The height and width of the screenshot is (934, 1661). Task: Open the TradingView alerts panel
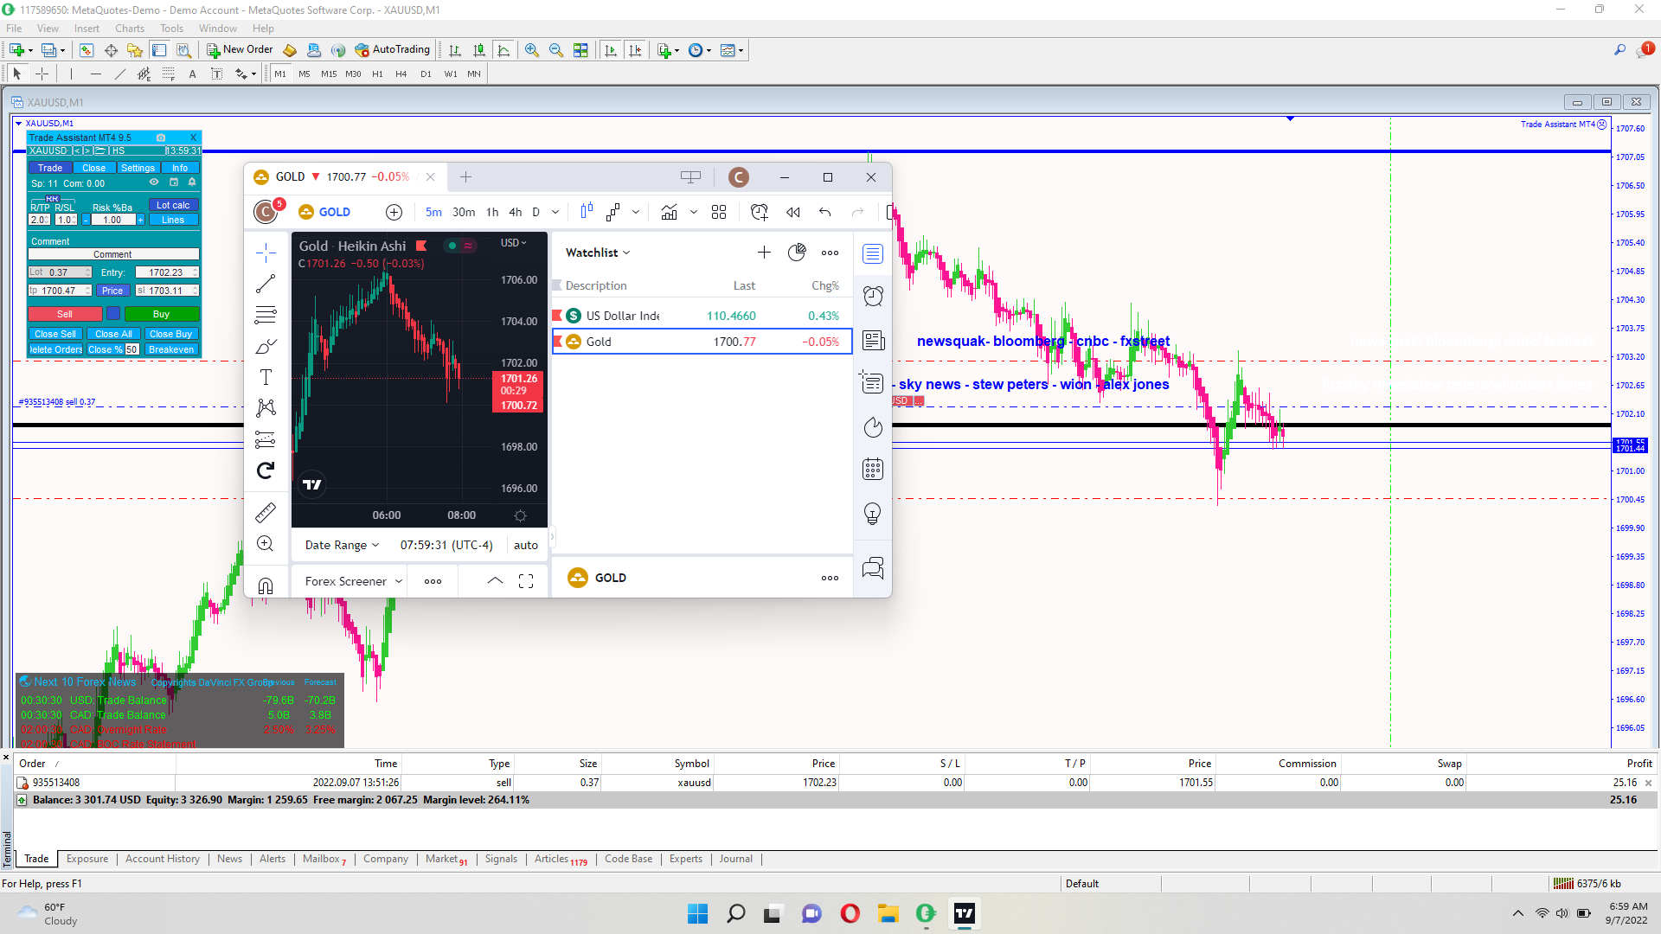click(873, 297)
